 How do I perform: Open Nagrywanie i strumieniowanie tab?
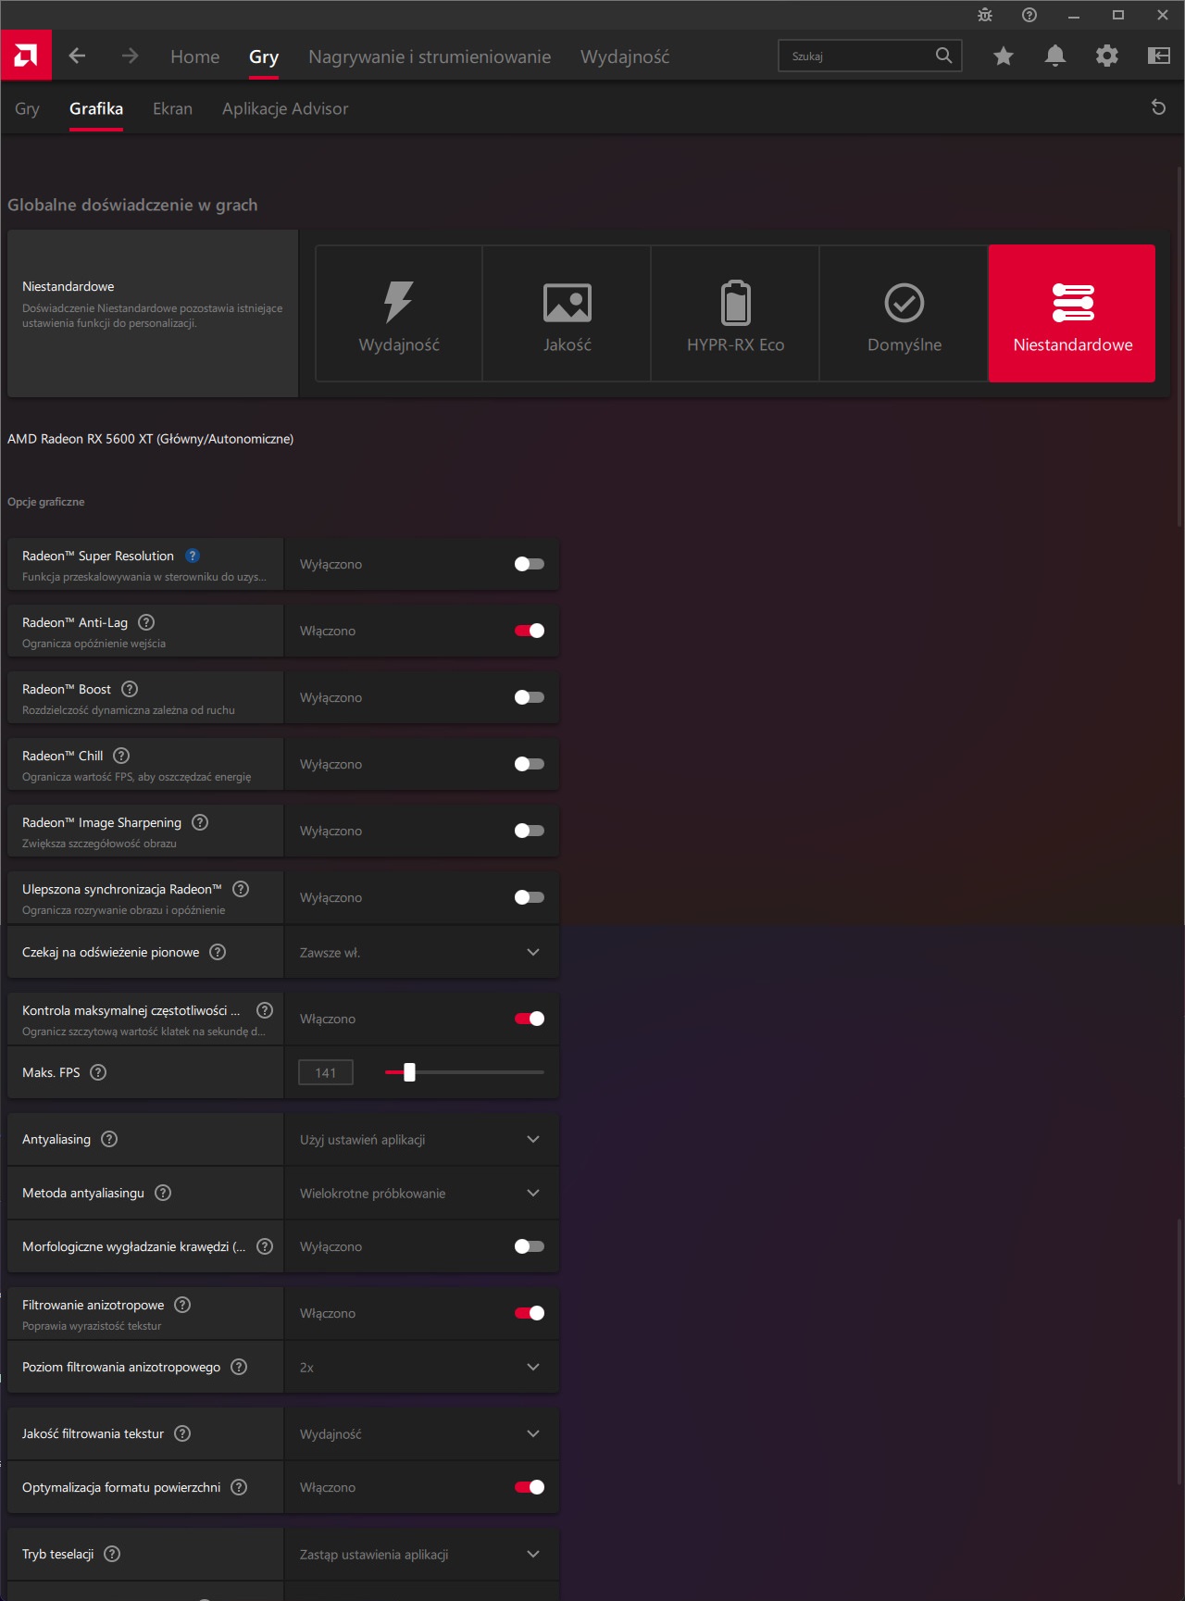[x=430, y=56]
